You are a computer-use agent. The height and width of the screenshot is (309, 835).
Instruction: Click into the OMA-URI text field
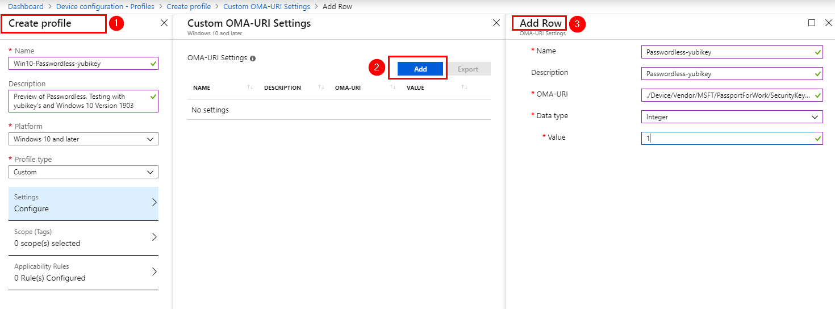[x=727, y=95]
